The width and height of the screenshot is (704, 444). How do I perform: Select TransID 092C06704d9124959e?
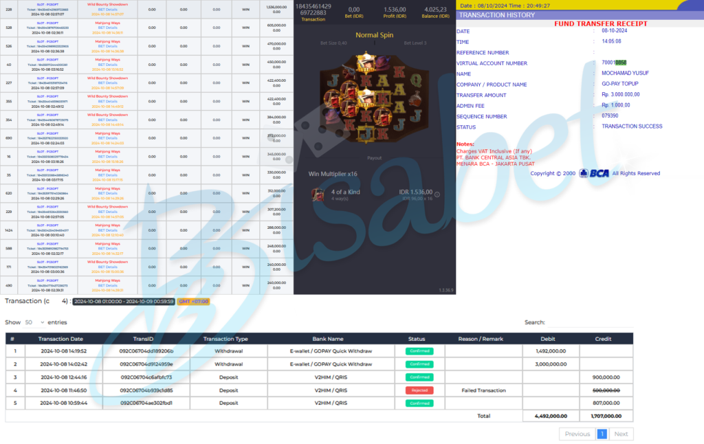tap(146, 364)
